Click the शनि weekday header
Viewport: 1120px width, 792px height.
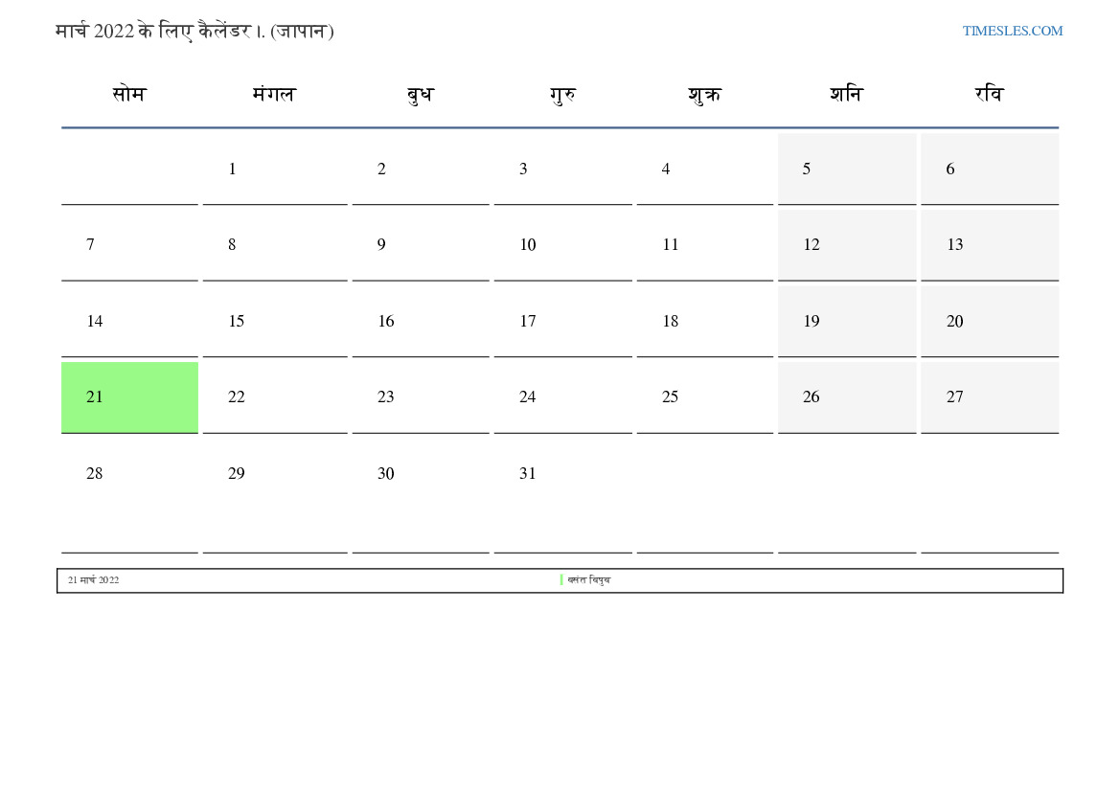pyautogui.click(x=846, y=95)
